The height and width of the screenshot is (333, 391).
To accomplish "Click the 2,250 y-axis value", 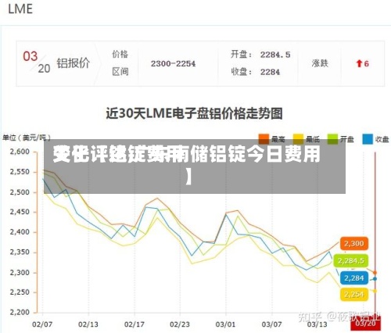I will click(x=20, y=292).
